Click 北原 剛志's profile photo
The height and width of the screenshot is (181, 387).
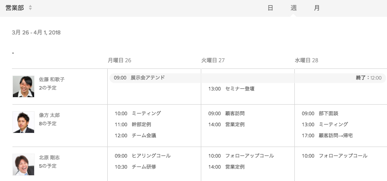click(x=23, y=165)
